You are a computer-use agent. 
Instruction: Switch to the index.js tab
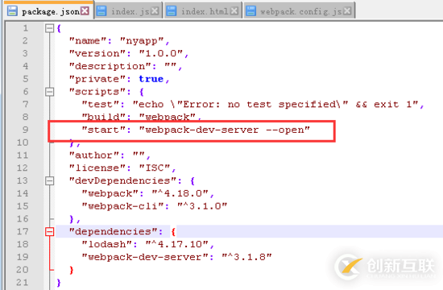(x=128, y=11)
